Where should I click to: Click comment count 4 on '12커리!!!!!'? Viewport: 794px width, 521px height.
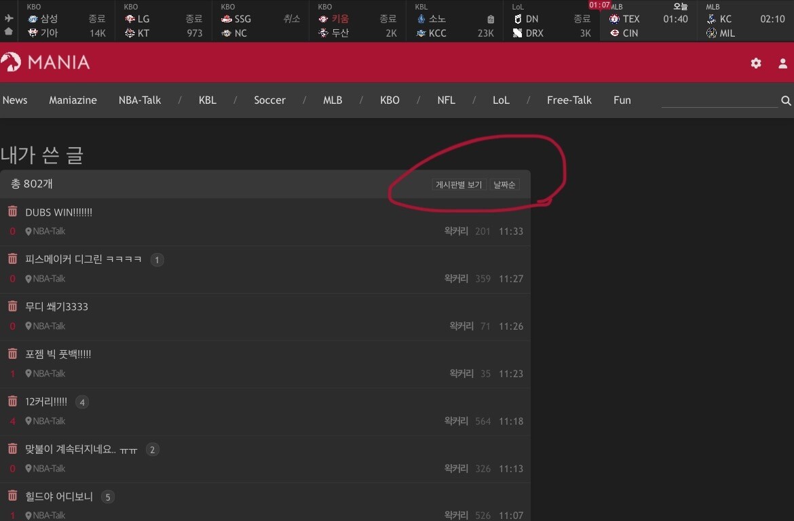(82, 402)
